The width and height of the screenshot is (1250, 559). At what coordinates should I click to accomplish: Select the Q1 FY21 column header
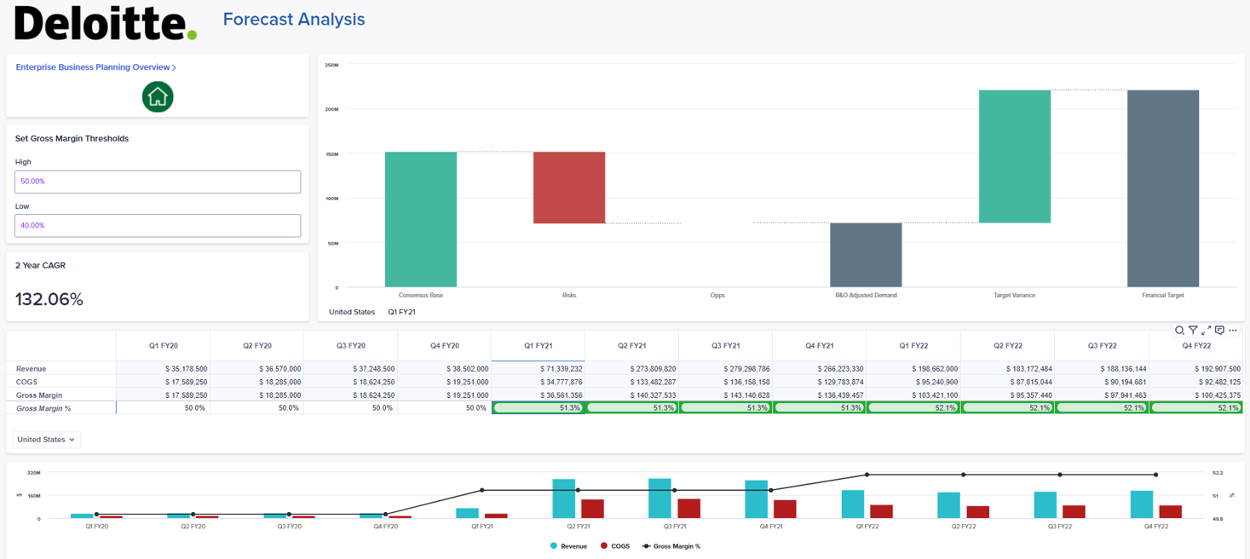click(x=538, y=345)
